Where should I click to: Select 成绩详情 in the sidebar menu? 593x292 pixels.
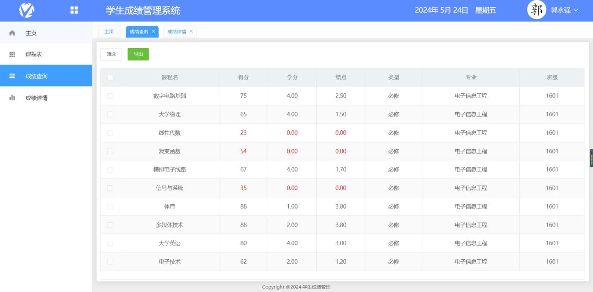pos(36,98)
